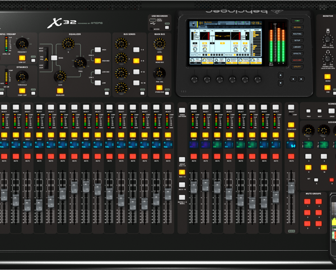This screenshot has width=336, height=270.
Task: Click the Equalizer section view button
Action: click(x=107, y=93)
